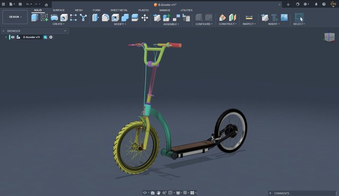Select the Press Pull tool
Screen dimensions: 339x196
(95, 17)
